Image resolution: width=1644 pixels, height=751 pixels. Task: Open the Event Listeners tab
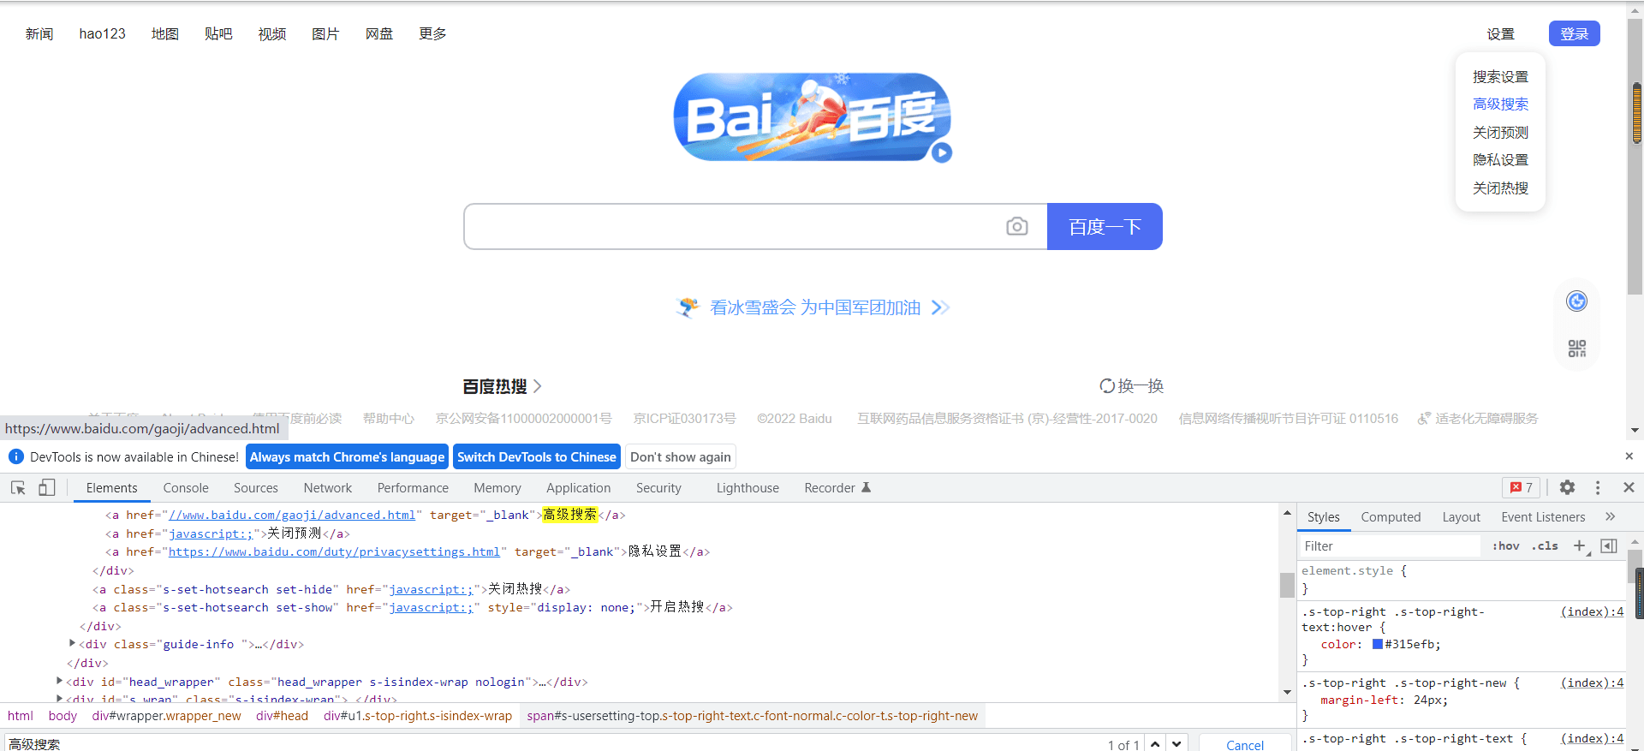tap(1543, 516)
